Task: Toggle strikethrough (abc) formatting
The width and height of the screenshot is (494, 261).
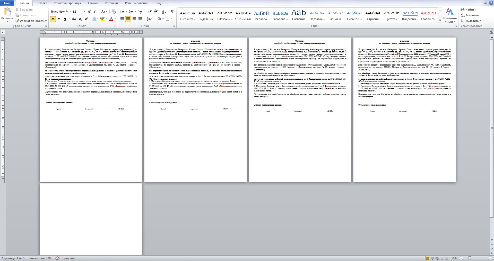Action: 74,19
